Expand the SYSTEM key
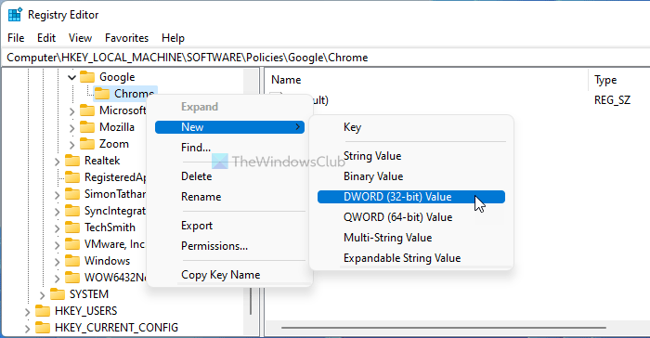This screenshot has width=650, height=338. click(42, 295)
